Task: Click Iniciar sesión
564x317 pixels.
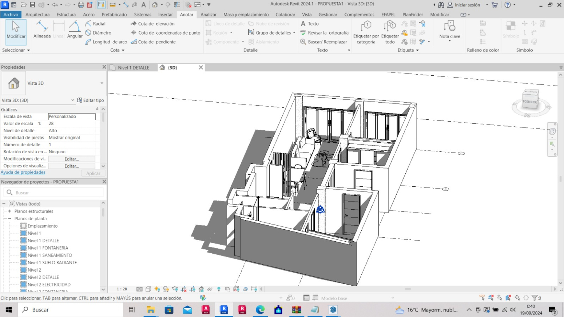Action: 464,5
